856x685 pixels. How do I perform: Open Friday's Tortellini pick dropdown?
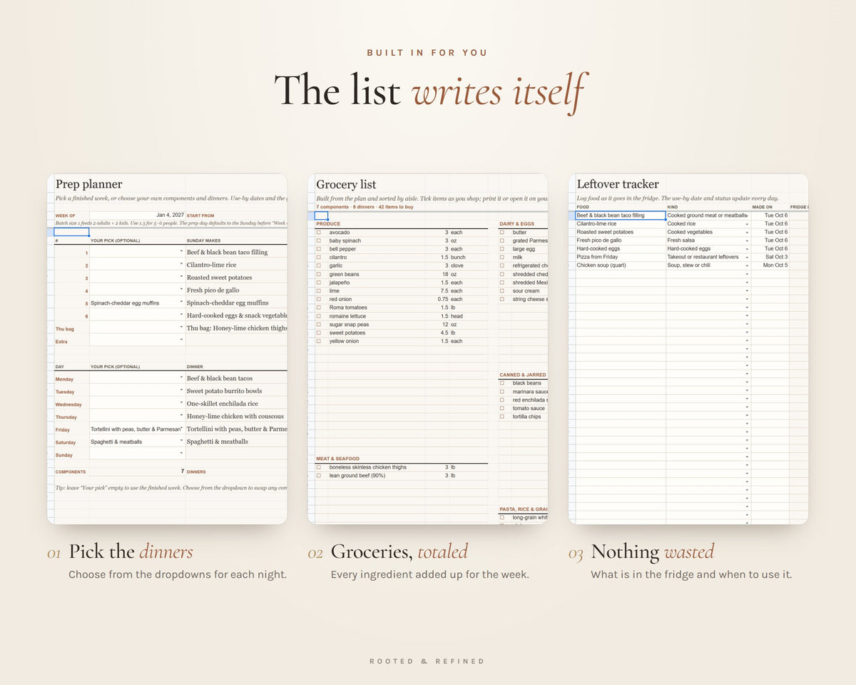tap(181, 429)
